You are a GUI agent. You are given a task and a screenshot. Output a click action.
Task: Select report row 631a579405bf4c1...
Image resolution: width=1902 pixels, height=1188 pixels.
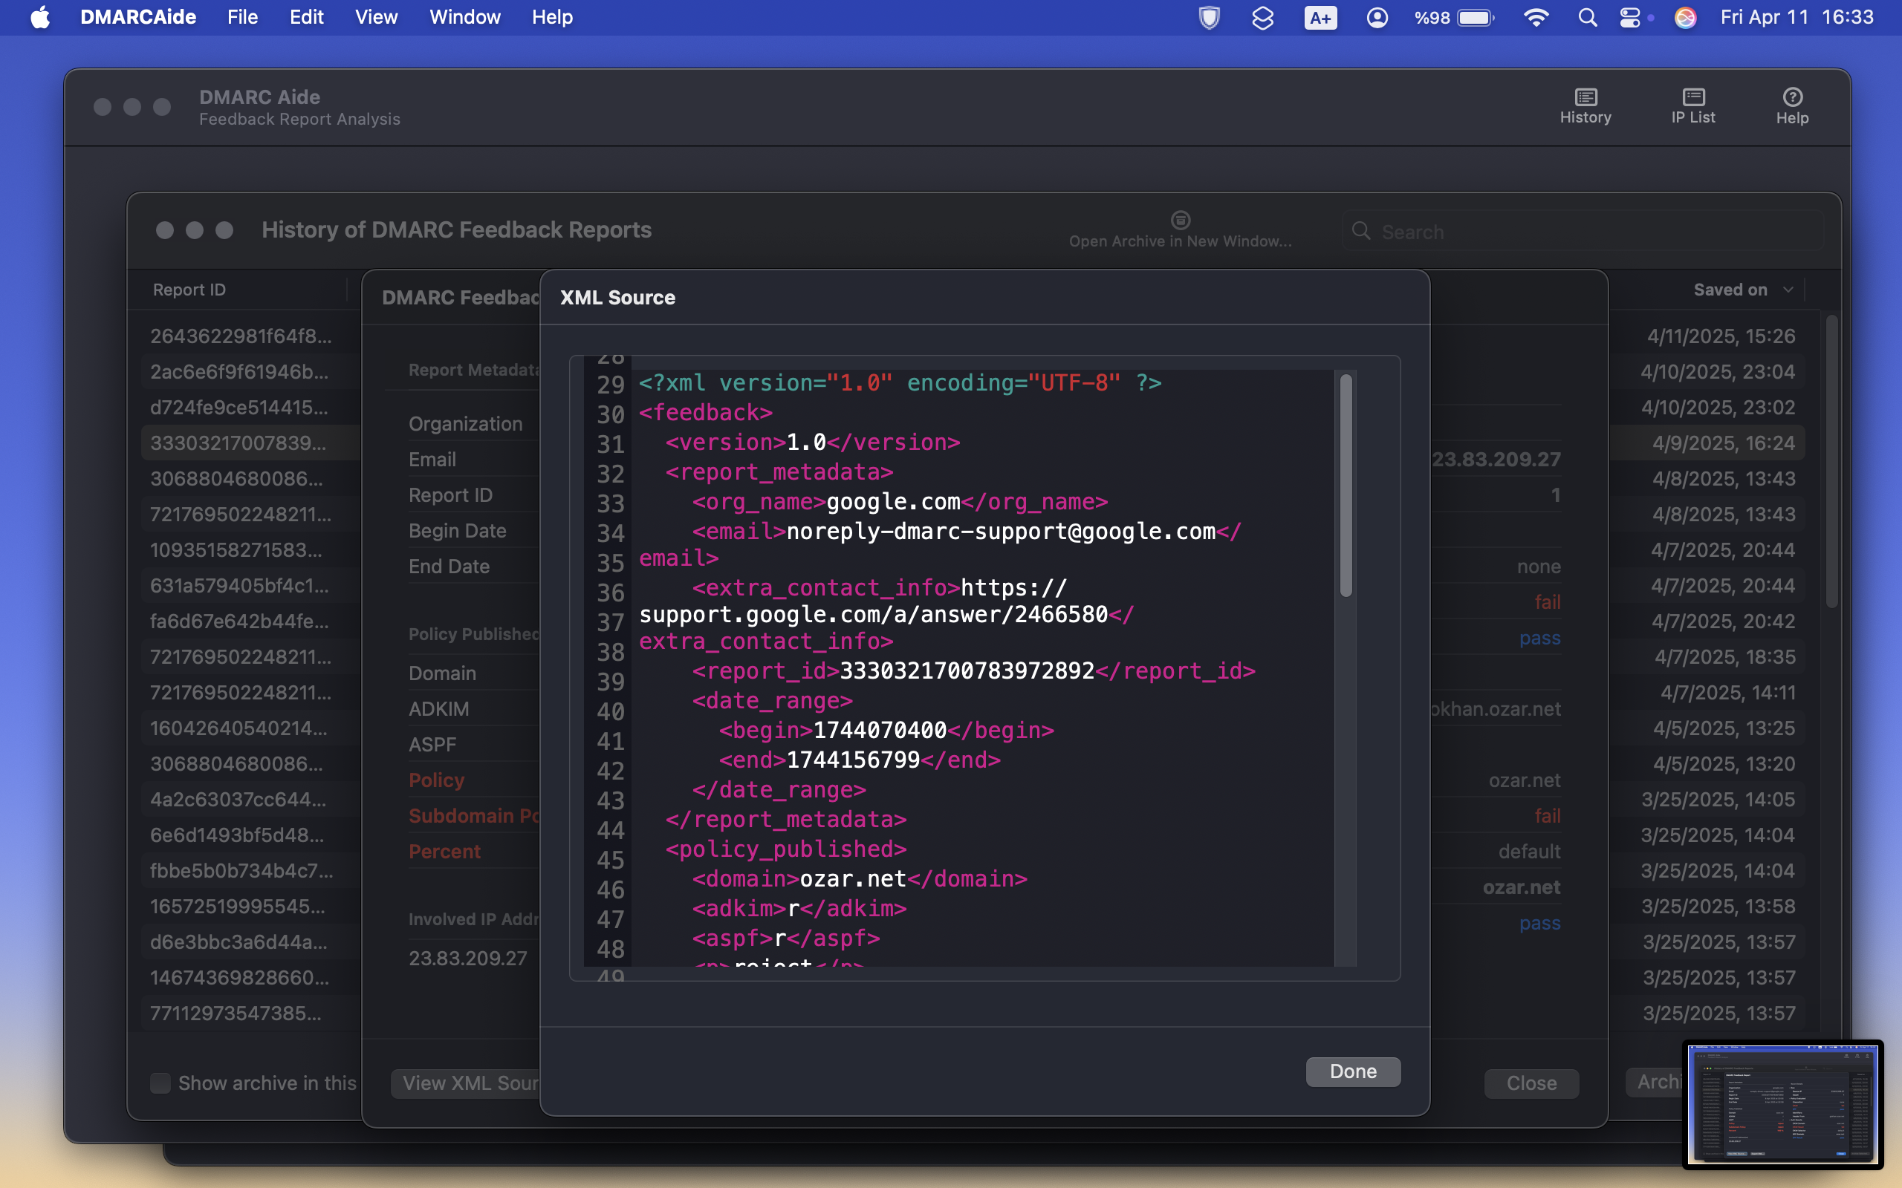tap(239, 585)
